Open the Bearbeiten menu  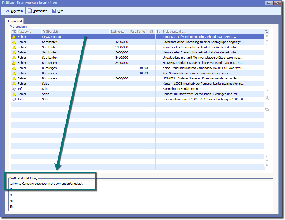point(38,11)
